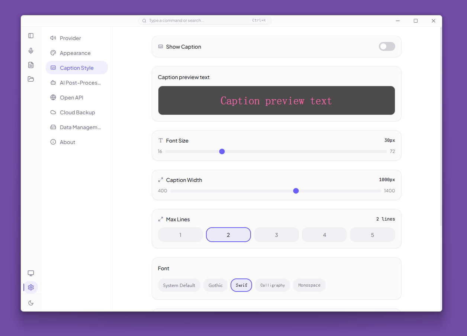Viewport: 467px width, 336px height.
Task: Maximize the application window
Action: coord(416,21)
